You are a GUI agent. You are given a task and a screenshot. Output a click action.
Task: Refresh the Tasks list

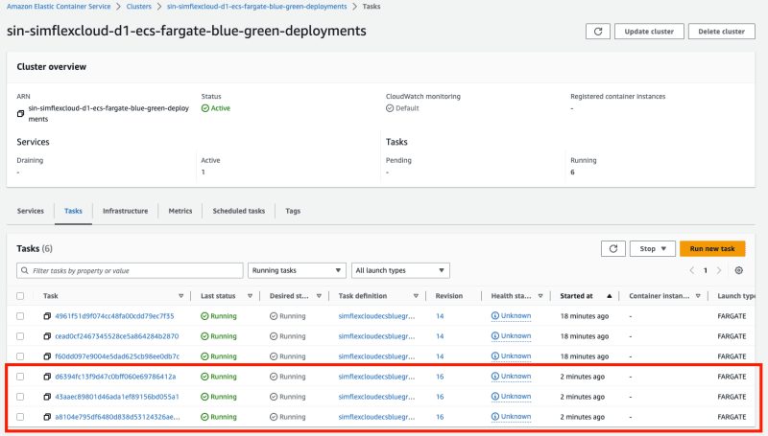pos(613,249)
